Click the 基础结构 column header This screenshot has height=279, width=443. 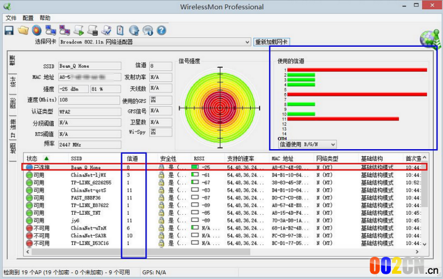(x=372, y=159)
